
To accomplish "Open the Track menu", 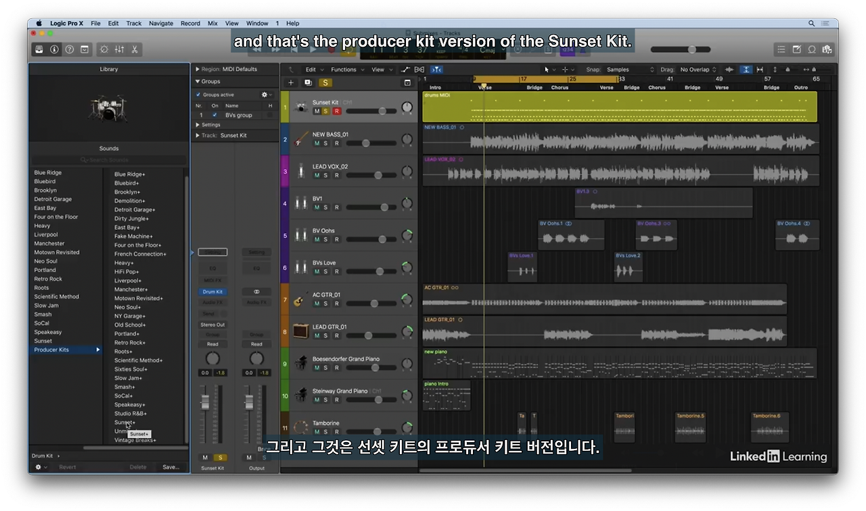I will [x=134, y=23].
